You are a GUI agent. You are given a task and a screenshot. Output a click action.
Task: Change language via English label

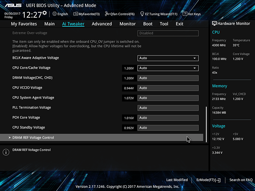62,14
